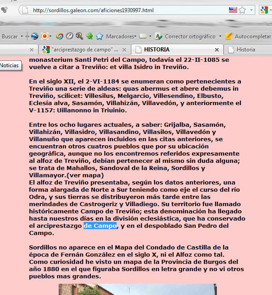The width and height of the screenshot is (272, 295).
Task: Click the blank rectangle toolbar icon
Action: (142, 36)
